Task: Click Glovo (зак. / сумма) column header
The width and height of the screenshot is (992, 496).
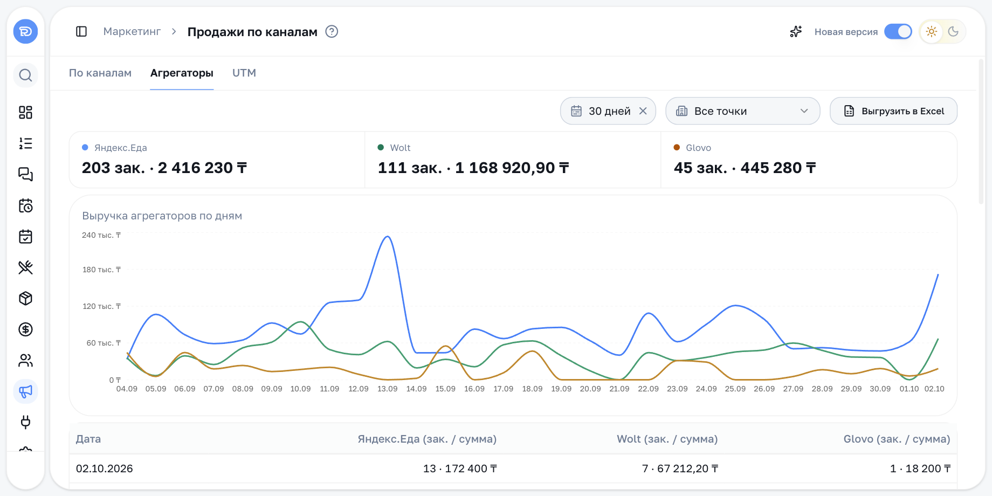Action: [x=897, y=439]
